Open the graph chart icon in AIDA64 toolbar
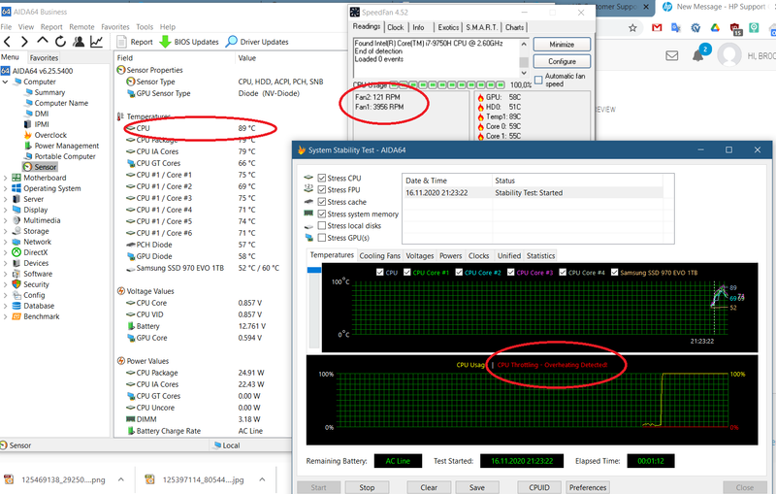The height and width of the screenshot is (494, 776). (96, 42)
